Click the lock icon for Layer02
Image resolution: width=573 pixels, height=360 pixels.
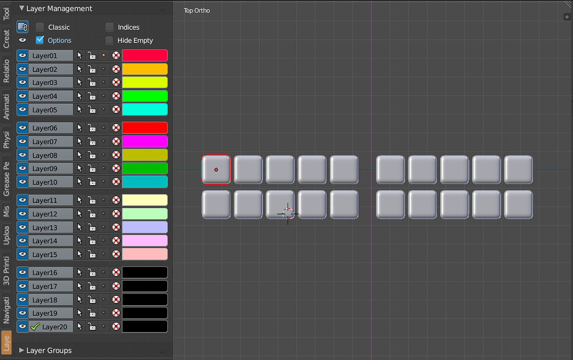point(92,69)
